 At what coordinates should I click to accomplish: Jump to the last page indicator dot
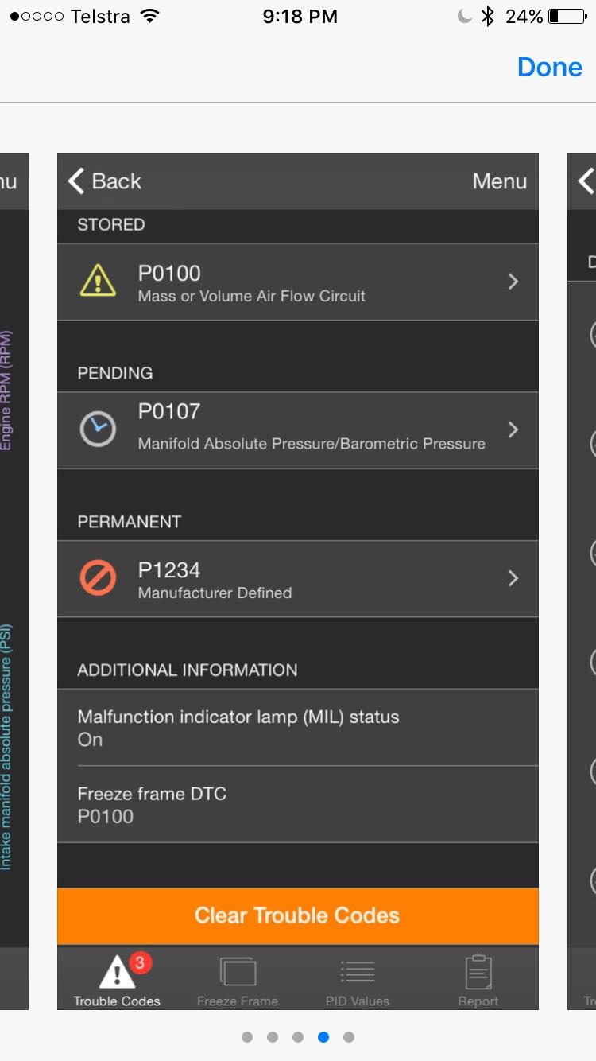click(x=348, y=1037)
